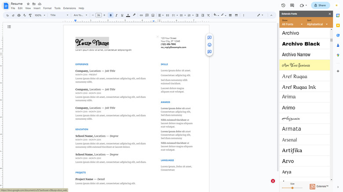Click the Share button
The height and width of the screenshot is (192, 343).
point(321,5)
